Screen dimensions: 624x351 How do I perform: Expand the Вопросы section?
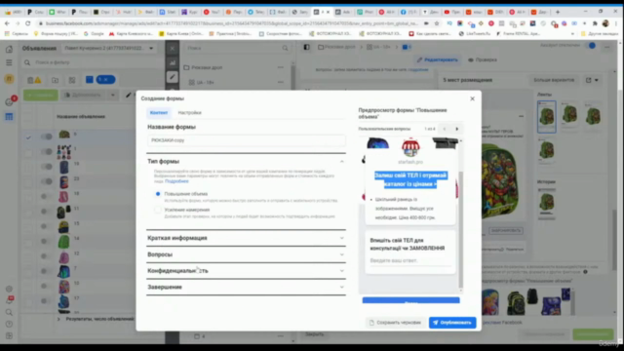pyautogui.click(x=246, y=254)
